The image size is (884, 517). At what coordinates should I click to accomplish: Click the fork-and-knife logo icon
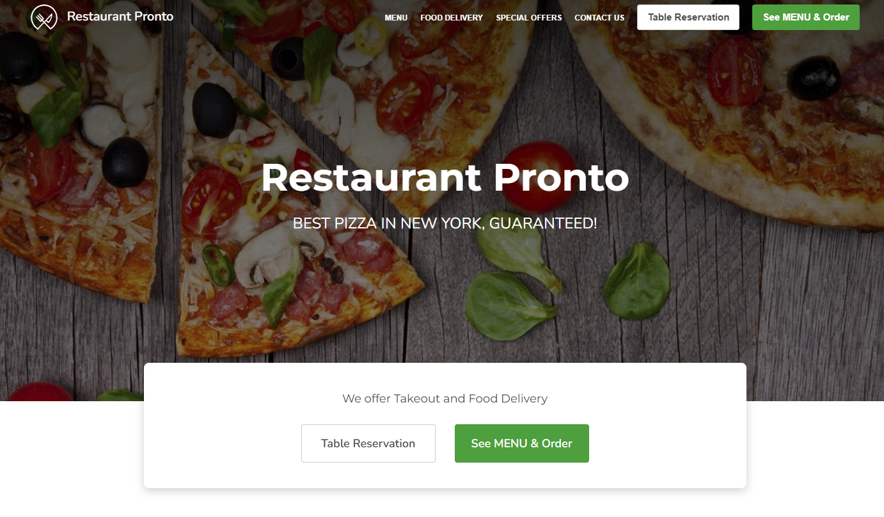click(x=44, y=17)
